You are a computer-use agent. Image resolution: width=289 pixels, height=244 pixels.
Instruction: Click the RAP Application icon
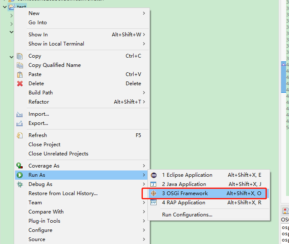coord(153,203)
